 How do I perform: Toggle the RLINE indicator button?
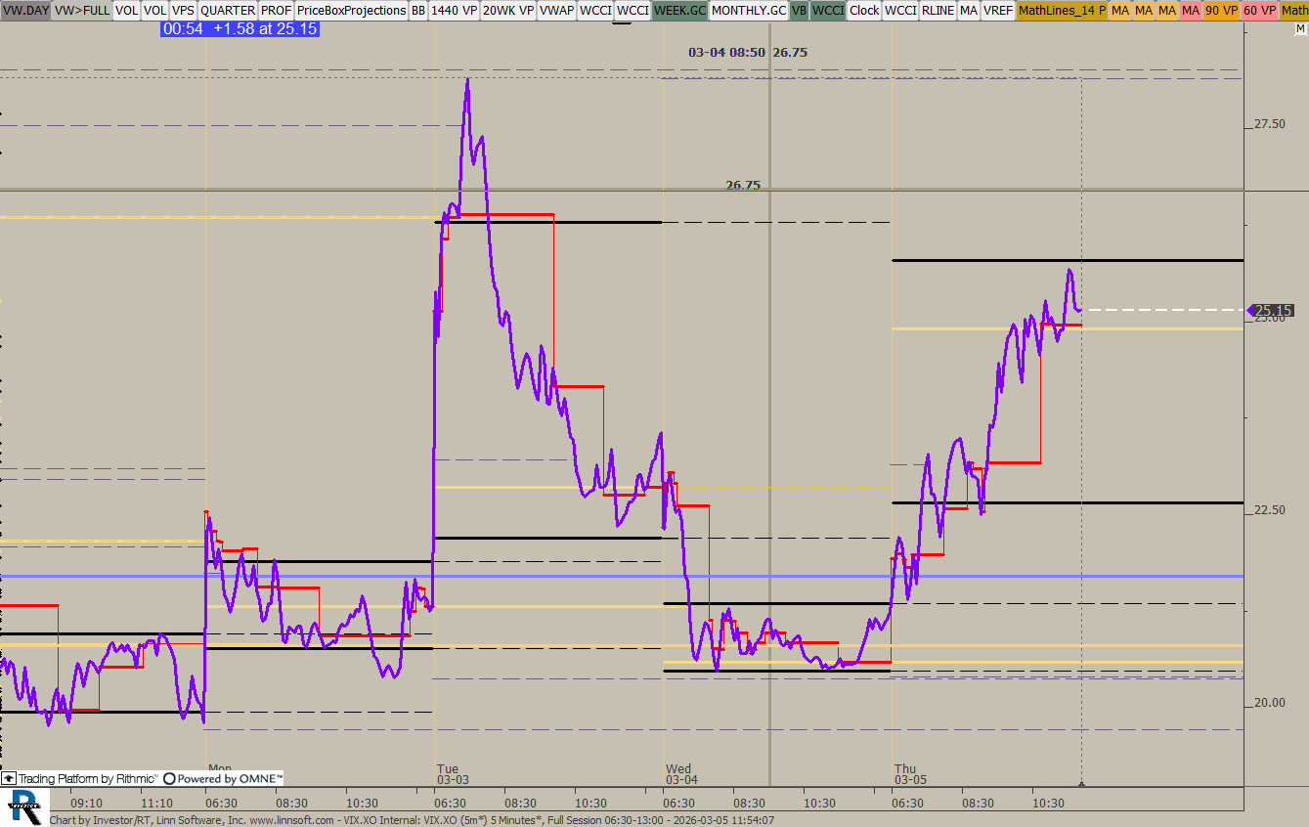click(x=938, y=11)
